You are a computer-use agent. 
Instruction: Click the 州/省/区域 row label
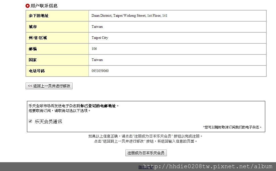(38, 38)
